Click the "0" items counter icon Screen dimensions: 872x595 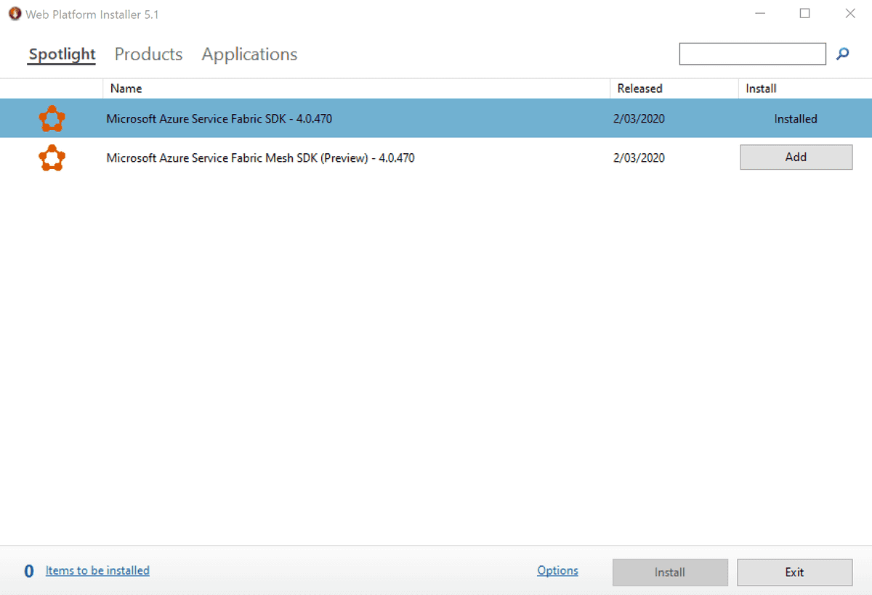pyautogui.click(x=28, y=570)
